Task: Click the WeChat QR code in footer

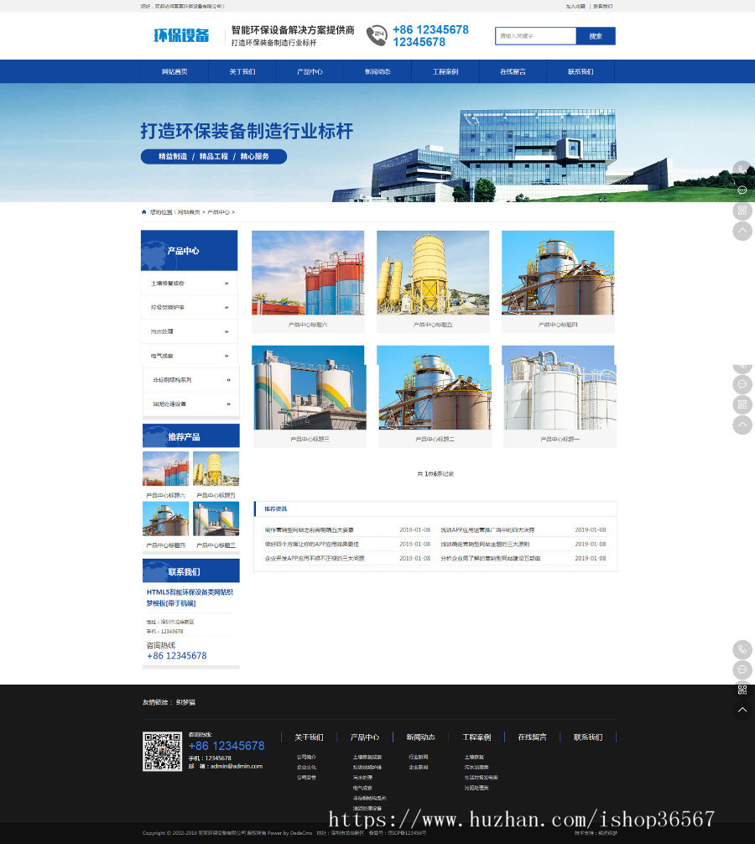Action: (162, 751)
